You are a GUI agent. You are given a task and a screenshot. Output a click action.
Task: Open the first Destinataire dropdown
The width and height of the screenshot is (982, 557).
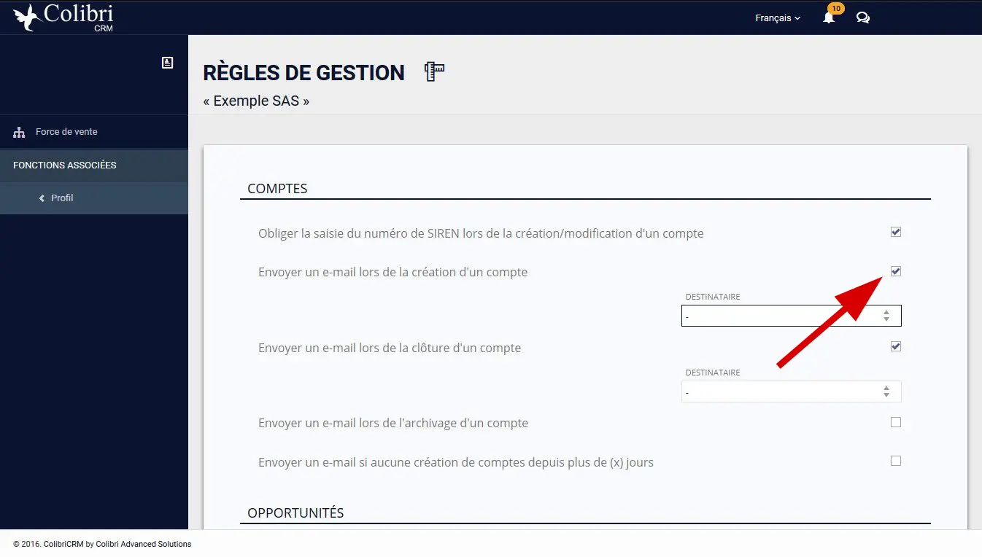792,316
